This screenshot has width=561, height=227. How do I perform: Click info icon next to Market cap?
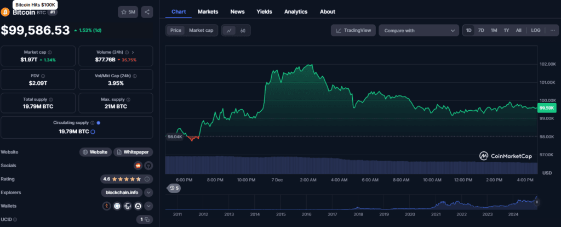(50, 52)
